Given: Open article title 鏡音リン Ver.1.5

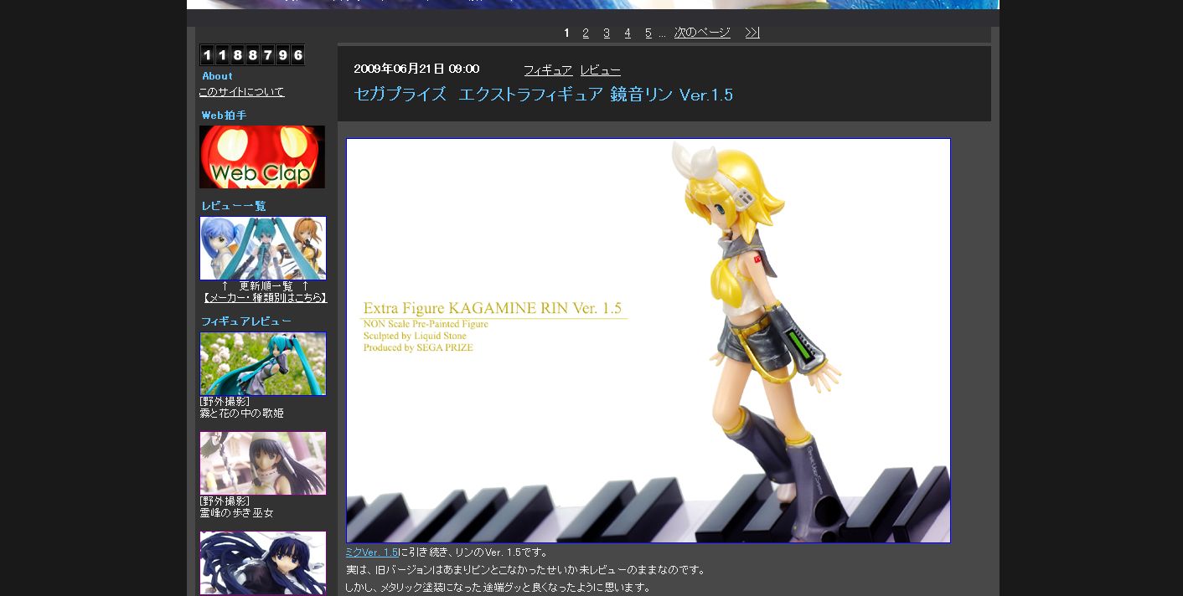Looking at the screenshot, I should (x=543, y=95).
